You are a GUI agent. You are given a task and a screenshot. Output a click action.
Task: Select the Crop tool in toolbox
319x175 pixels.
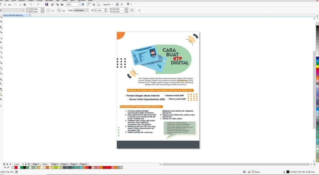pos(1,27)
